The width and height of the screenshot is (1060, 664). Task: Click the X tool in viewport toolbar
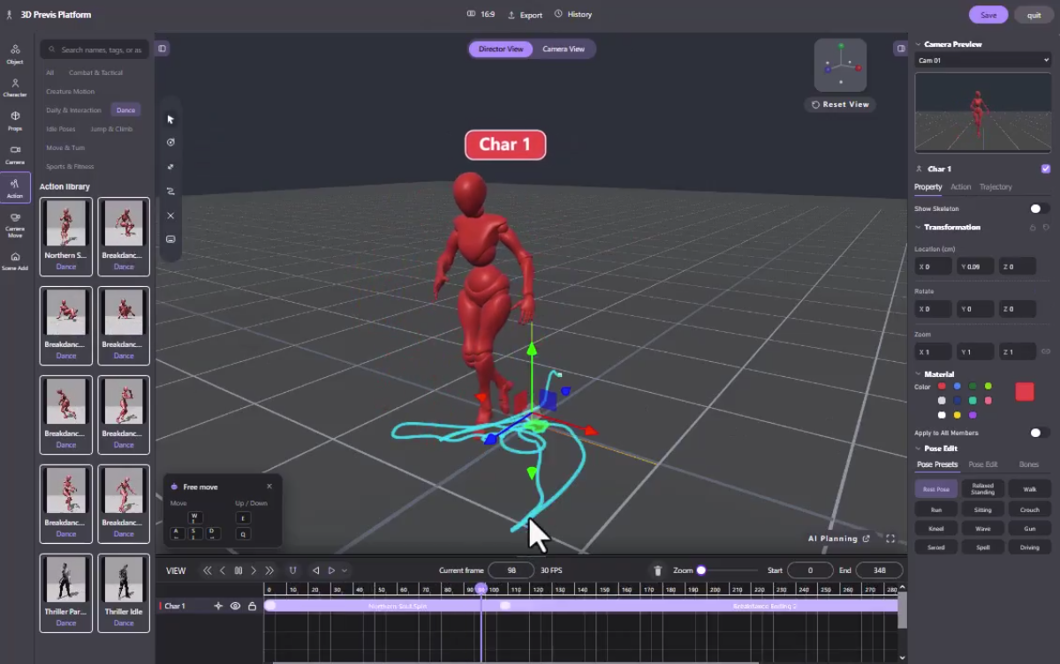click(170, 215)
